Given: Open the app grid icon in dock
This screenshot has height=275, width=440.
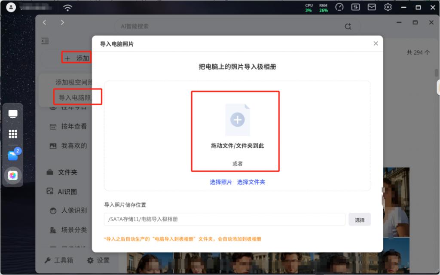Looking at the screenshot, I should (13, 134).
